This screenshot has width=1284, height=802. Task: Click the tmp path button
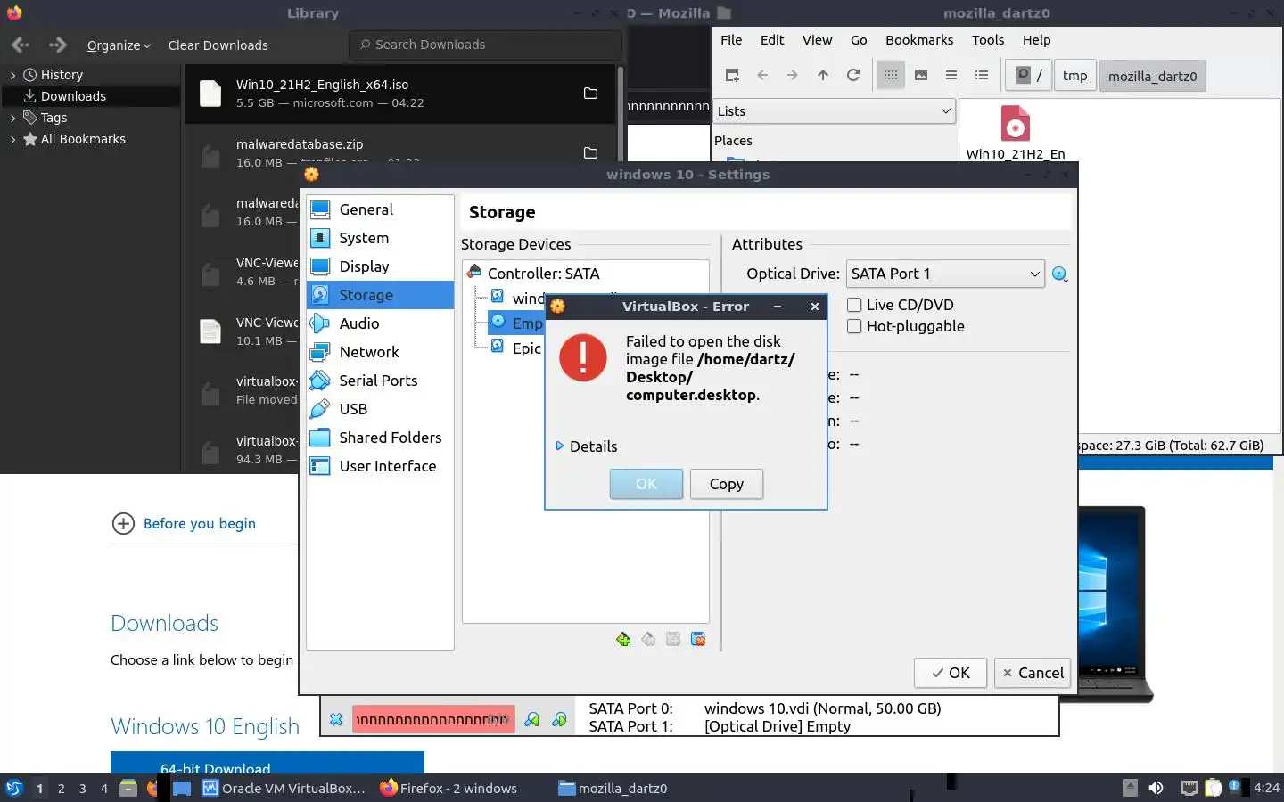1075,76
